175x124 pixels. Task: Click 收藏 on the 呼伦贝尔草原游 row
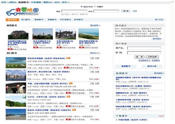pos(97,58)
